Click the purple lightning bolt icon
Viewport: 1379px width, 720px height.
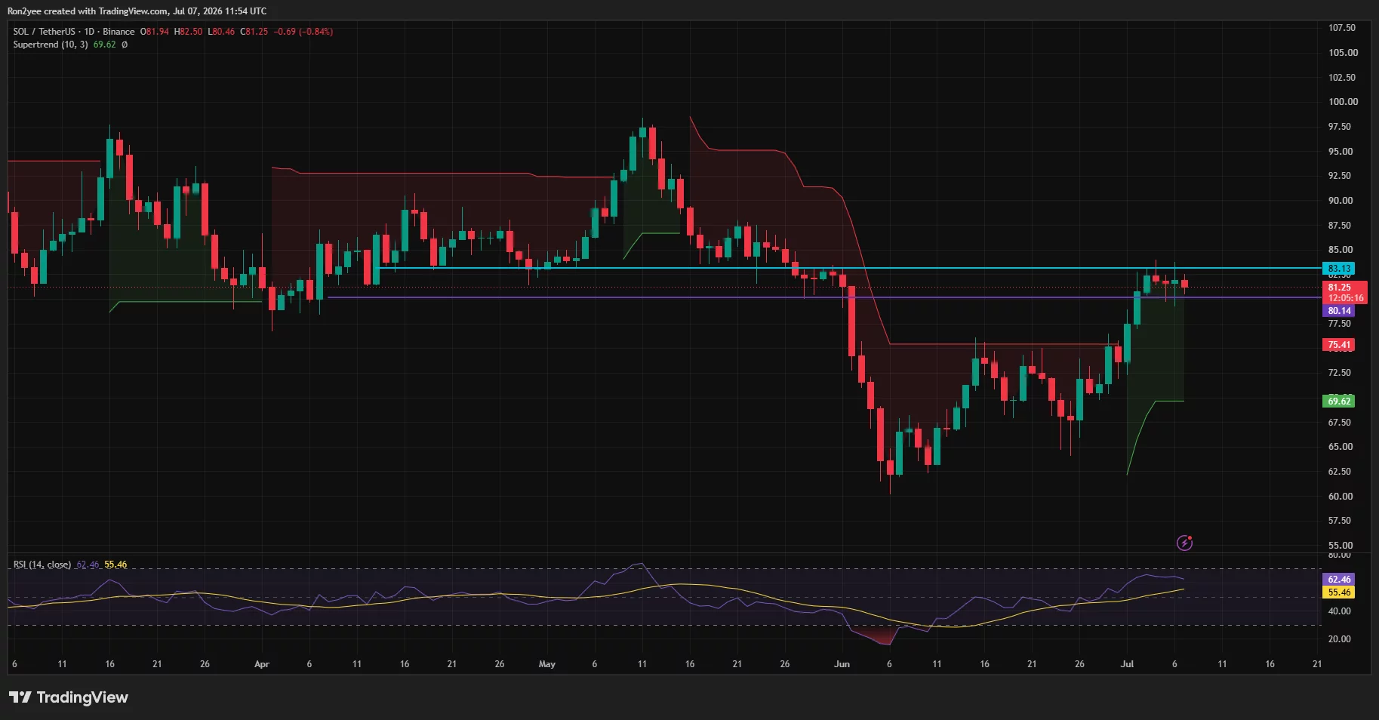point(1184,543)
